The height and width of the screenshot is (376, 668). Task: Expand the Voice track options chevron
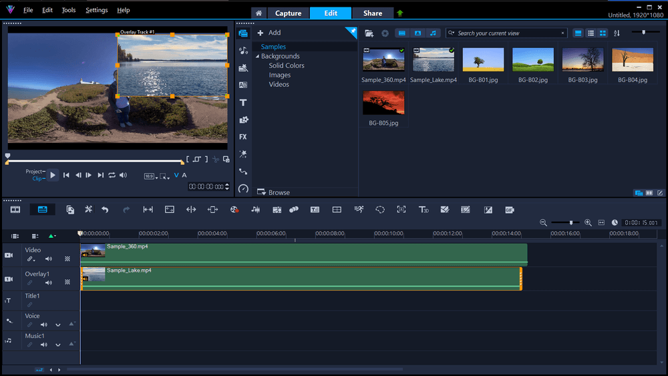coord(58,325)
